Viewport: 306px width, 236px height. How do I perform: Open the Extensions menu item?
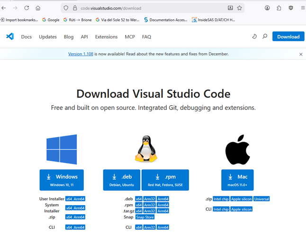(x=107, y=36)
